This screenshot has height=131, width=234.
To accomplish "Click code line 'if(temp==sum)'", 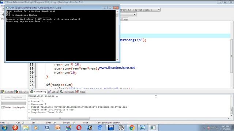I will [59, 85].
